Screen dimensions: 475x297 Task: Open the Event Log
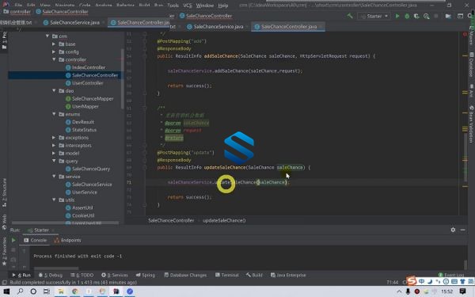[451, 275]
